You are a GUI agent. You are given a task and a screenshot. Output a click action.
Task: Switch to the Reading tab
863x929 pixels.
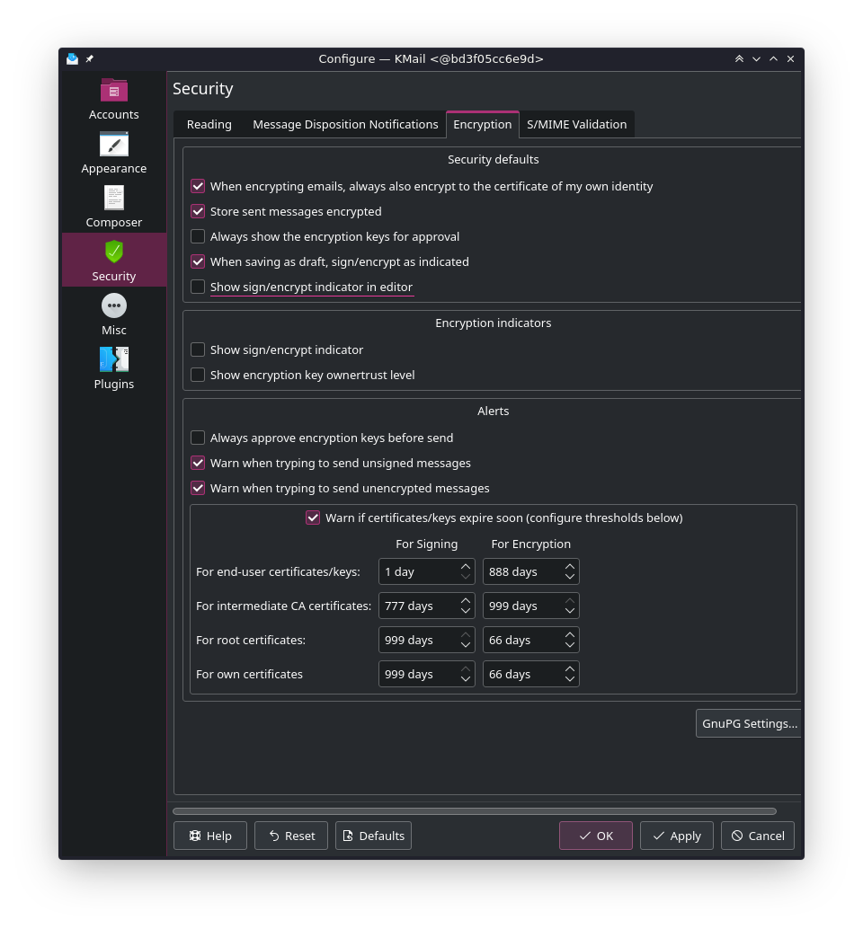[209, 125]
